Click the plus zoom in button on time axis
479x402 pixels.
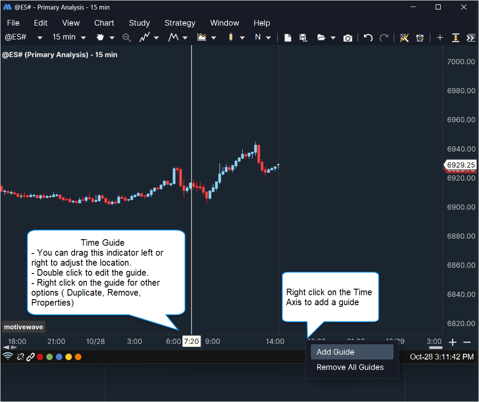tap(452, 342)
